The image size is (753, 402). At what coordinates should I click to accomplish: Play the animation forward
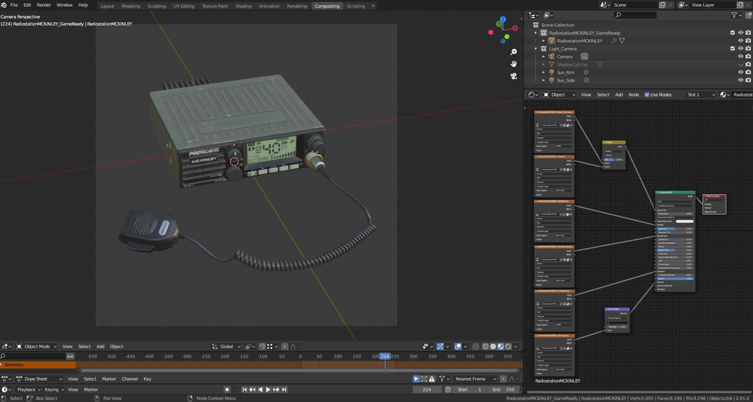point(268,389)
